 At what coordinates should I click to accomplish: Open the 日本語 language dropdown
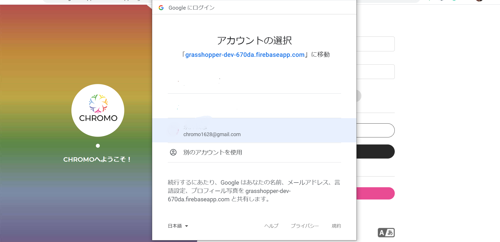click(x=175, y=226)
